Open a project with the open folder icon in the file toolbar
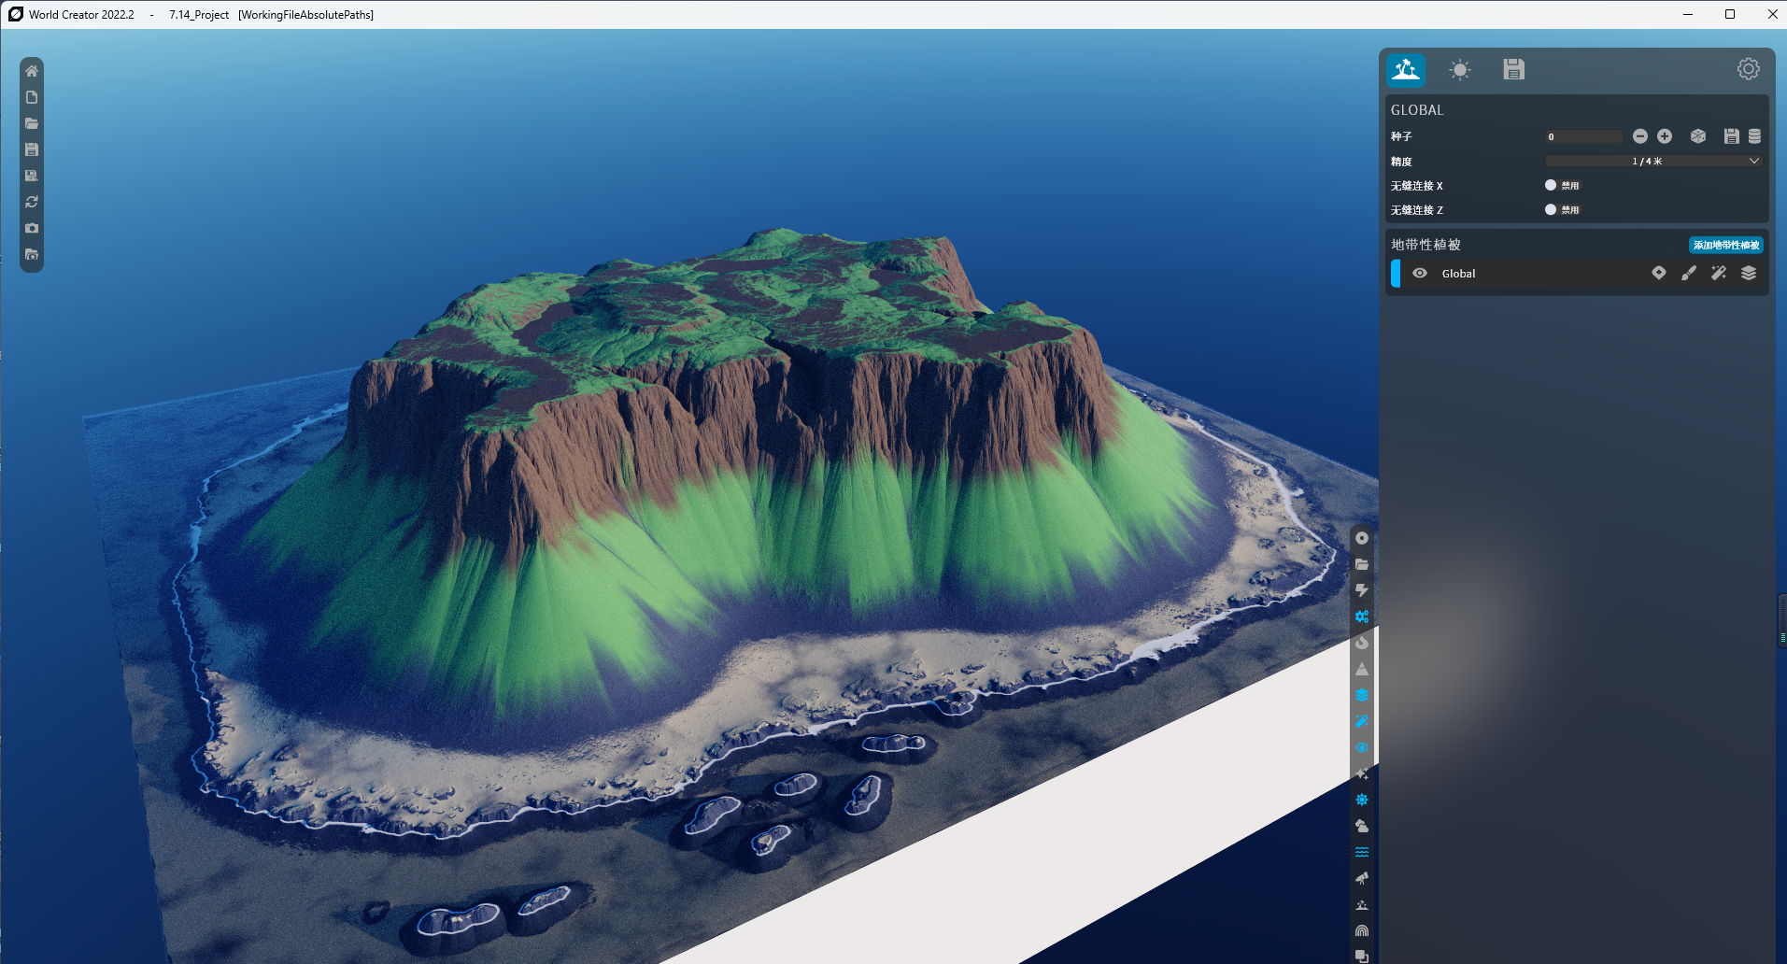Screen dimensions: 1787x964 coord(32,123)
